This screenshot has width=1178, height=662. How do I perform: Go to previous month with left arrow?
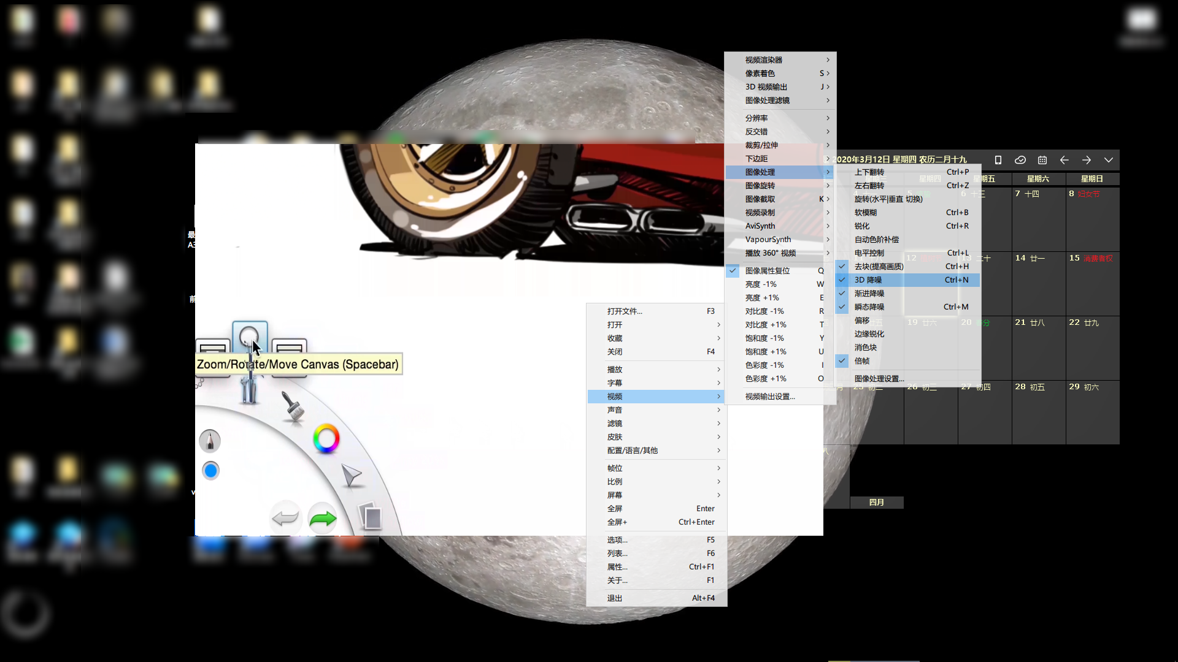pos(1064,160)
